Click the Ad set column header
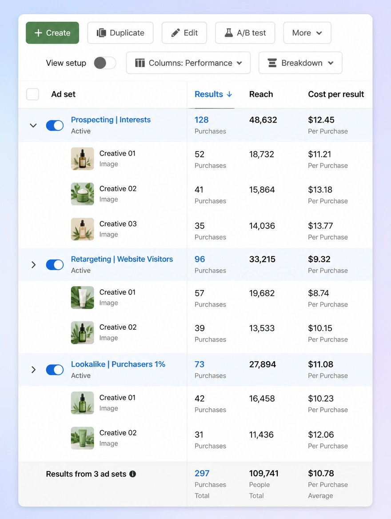The width and height of the screenshot is (391, 519). [x=63, y=94]
